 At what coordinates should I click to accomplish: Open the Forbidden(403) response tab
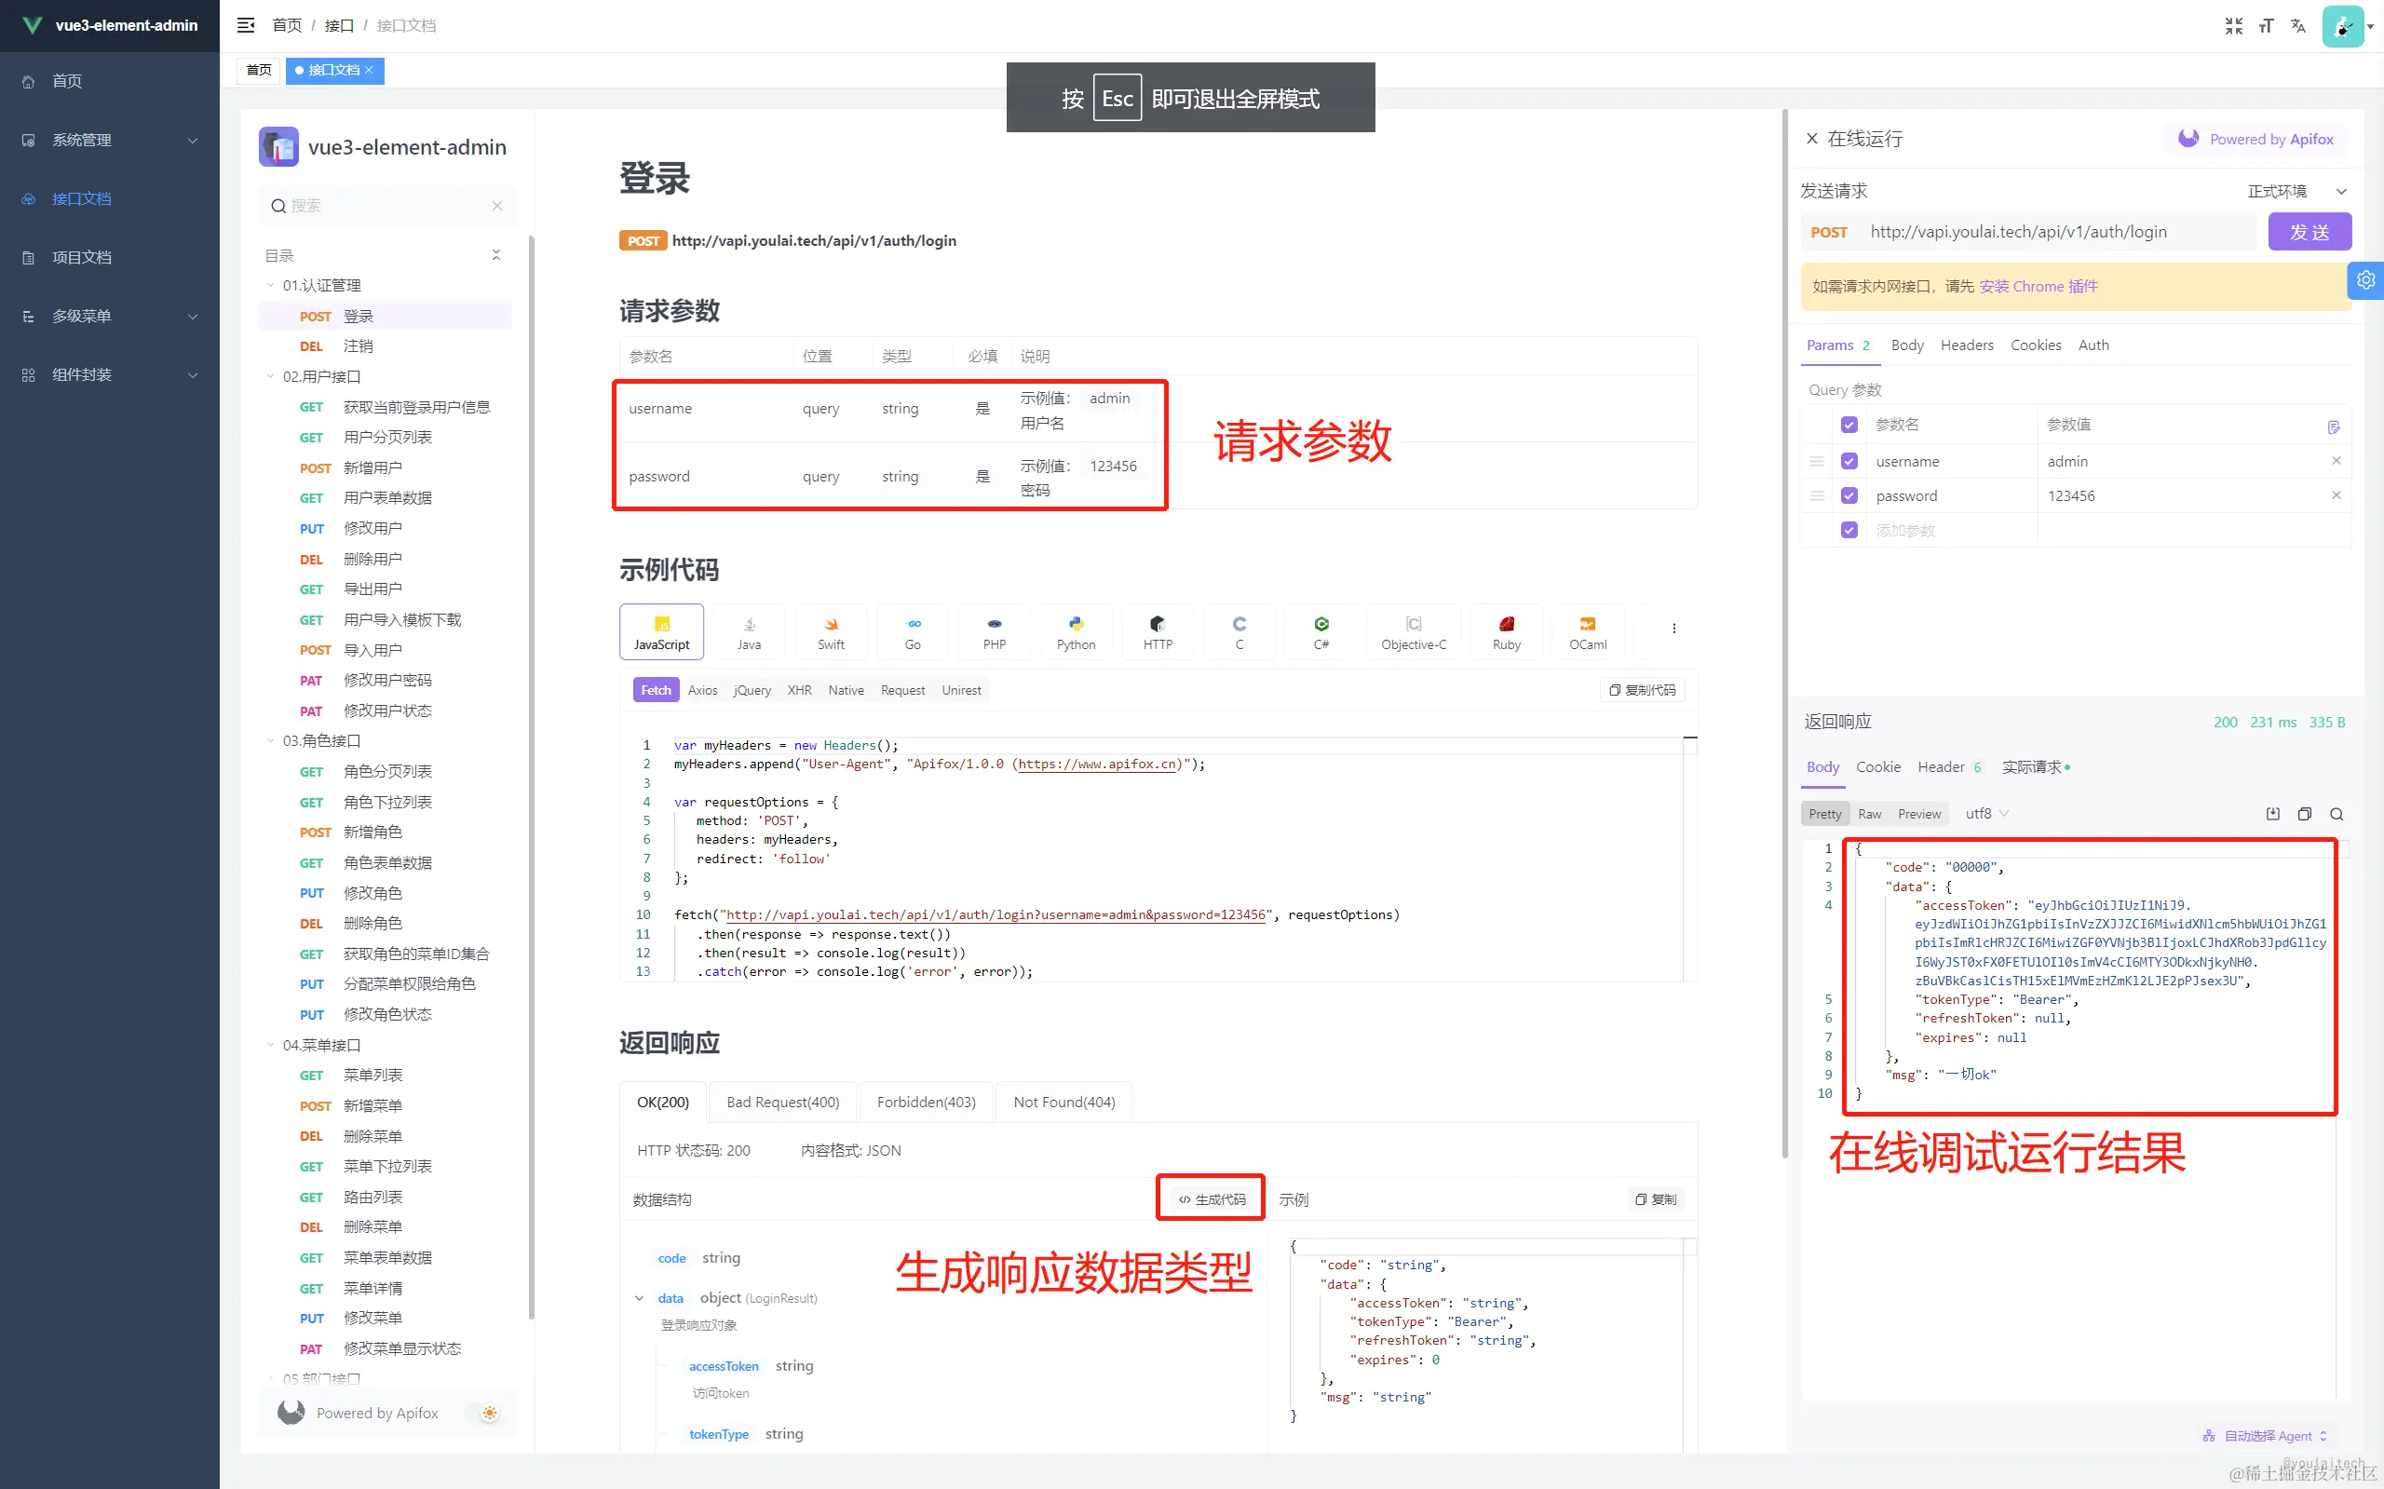click(926, 1101)
